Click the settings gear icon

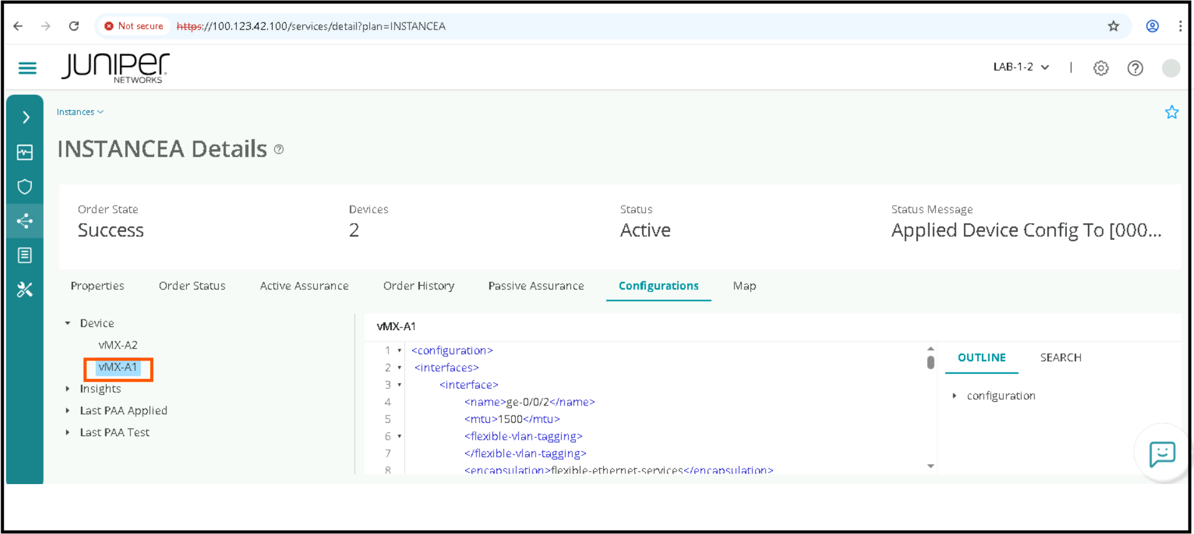click(x=1100, y=68)
